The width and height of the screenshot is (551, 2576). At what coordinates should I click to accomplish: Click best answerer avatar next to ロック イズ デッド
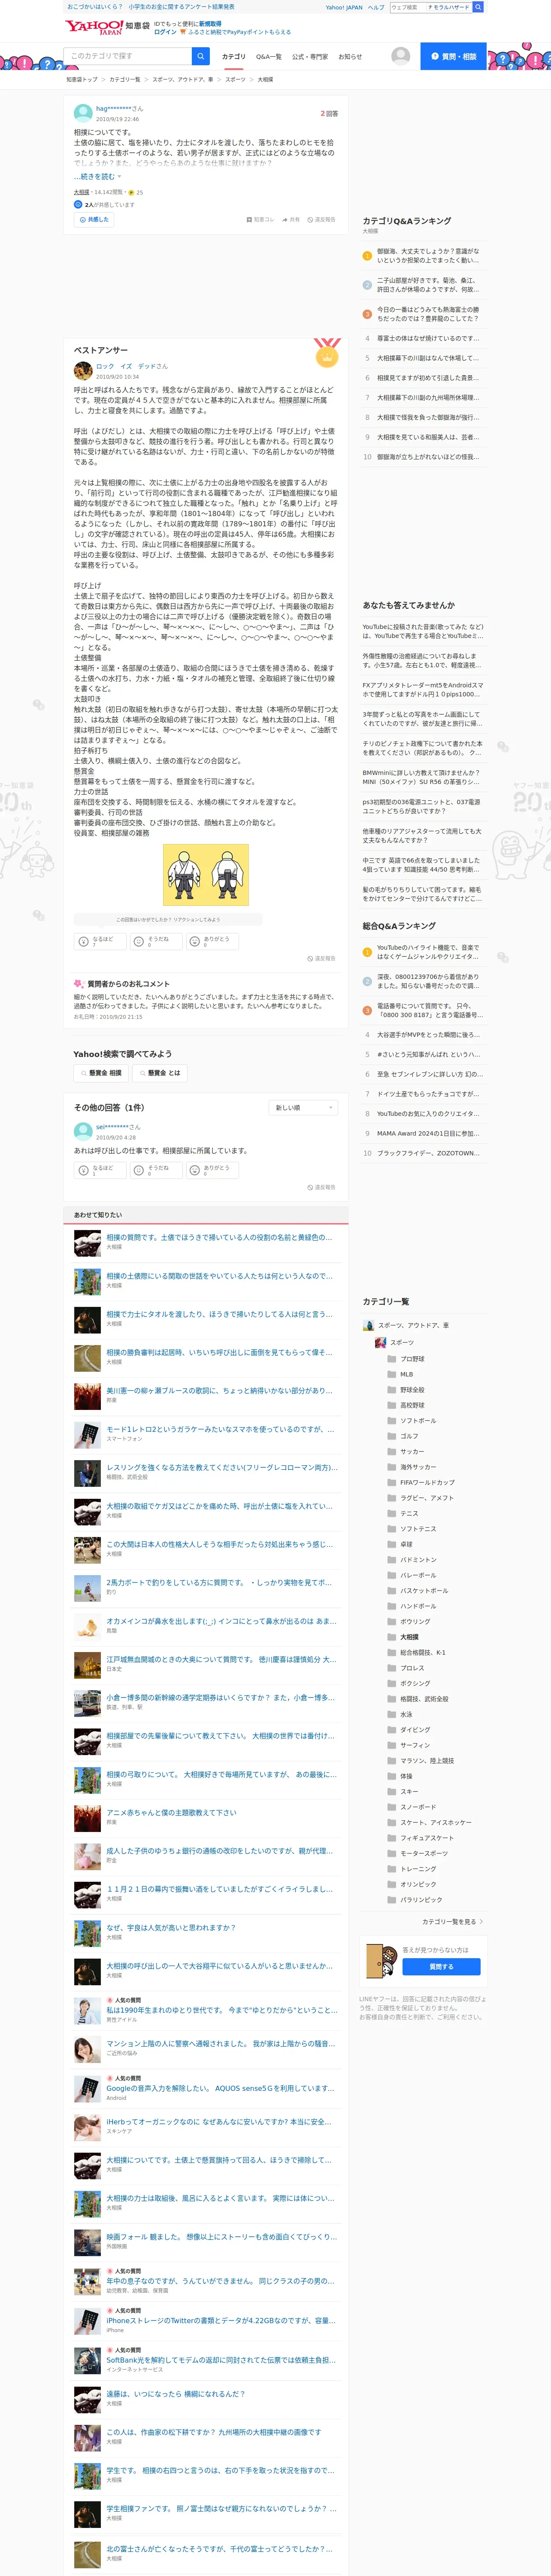click(x=83, y=370)
